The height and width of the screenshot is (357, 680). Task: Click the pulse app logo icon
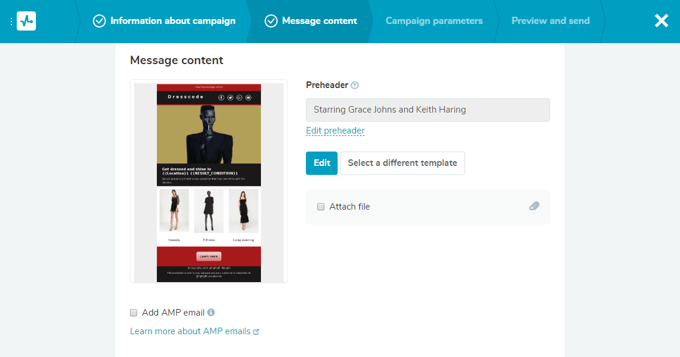[26, 20]
